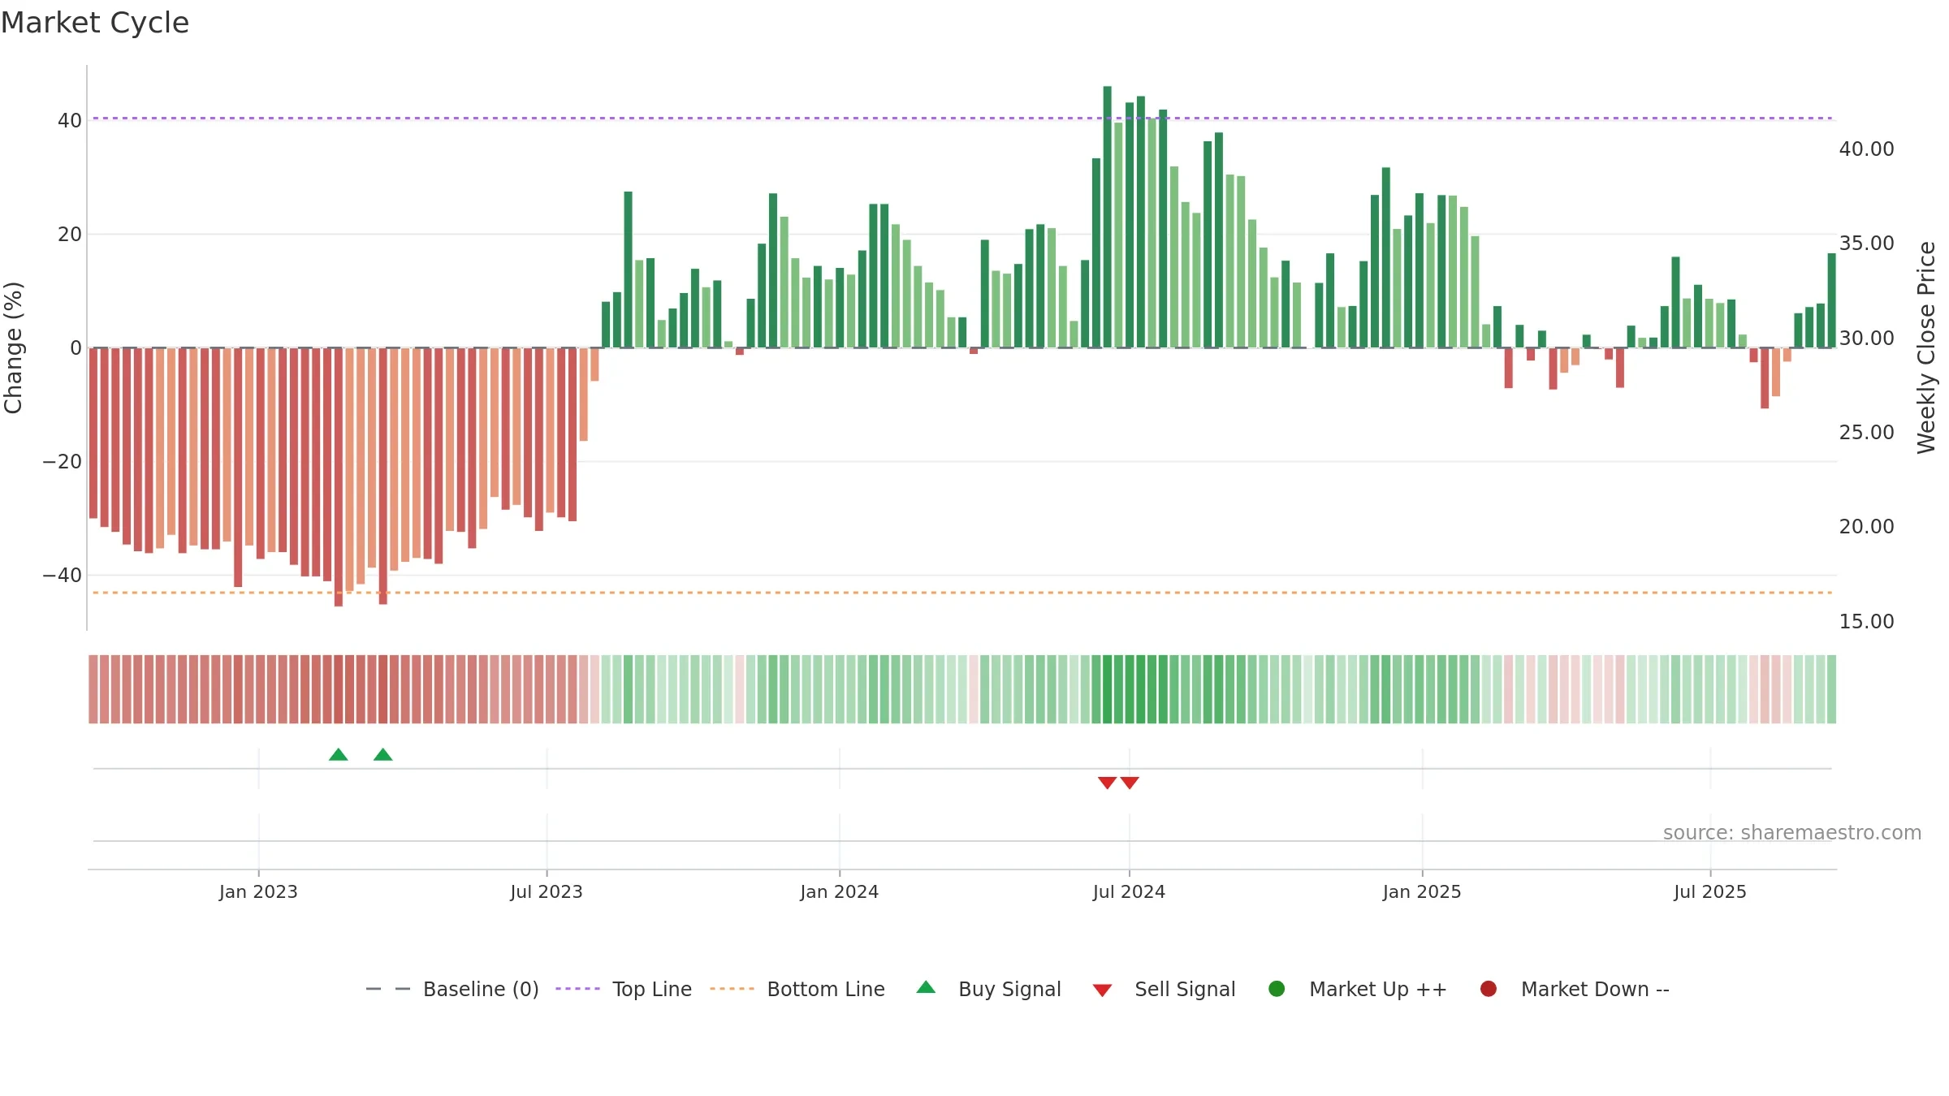The width and height of the screenshot is (1949, 1096).
Task: Click the −40 tick on Change axis
Action: pyautogui.click(x=62, y=576)
